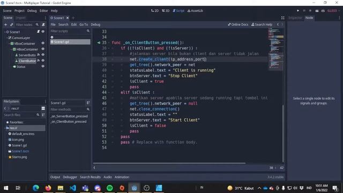Fold the elif block at line 44
The width and height of the screenshot is (343, 193).
[109, 92]
